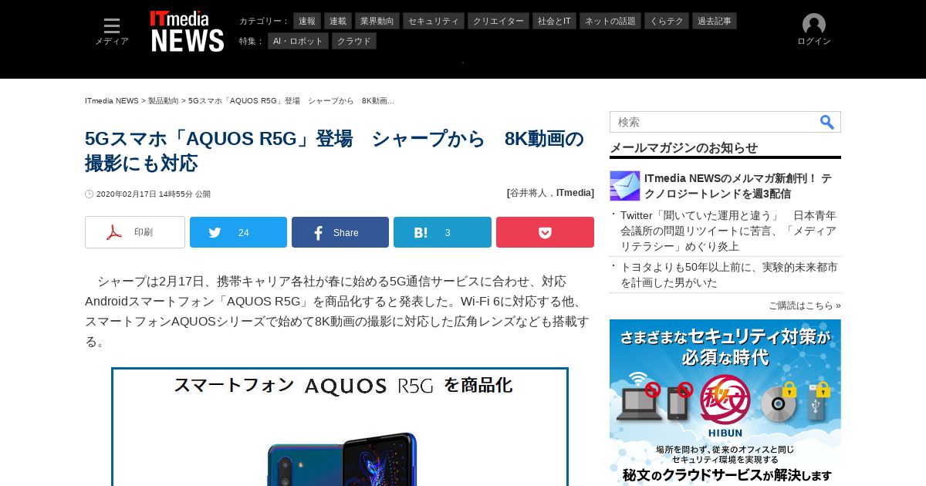Open the 速報 category
This screenshot has height=486, width=926.
pos(307,21)
